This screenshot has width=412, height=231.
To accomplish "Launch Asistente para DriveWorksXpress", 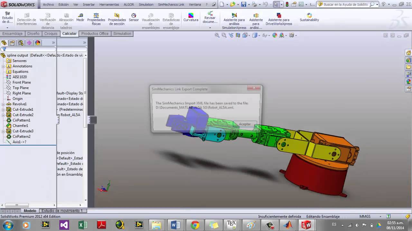I will tap(279, 19).
